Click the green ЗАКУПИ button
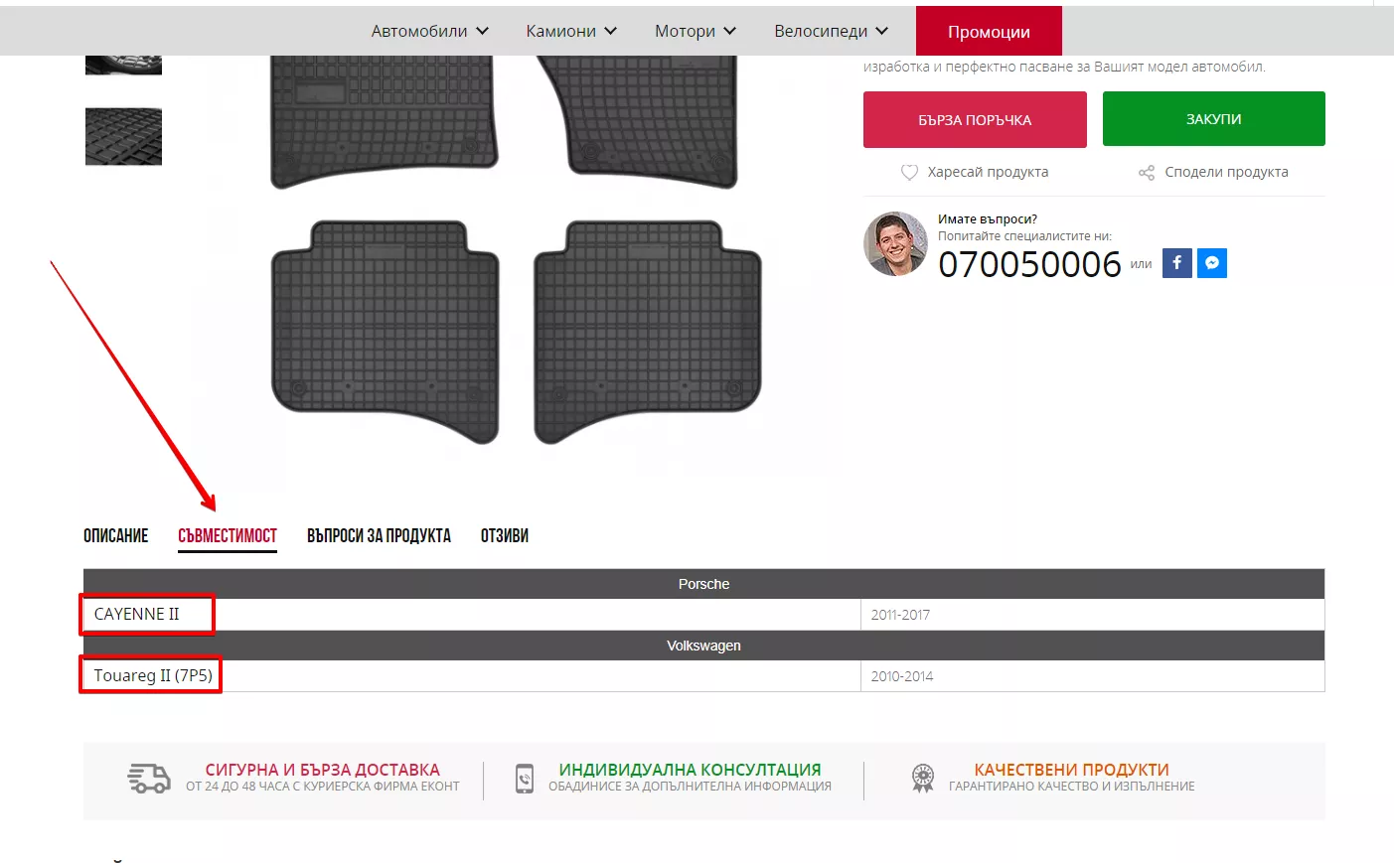This screenshot has width=1394, height=863. (1214, 119)
